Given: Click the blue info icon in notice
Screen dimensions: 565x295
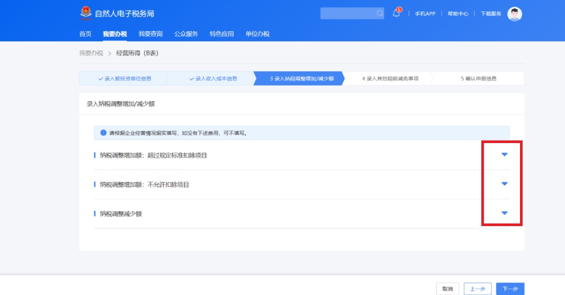Looking at the screenshot, I should 104,133.
